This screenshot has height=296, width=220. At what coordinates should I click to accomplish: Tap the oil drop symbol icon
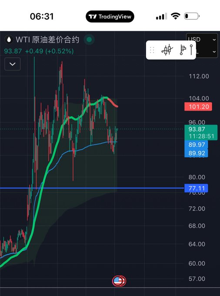9,40
